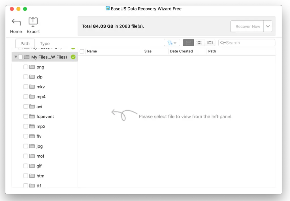Open the filter funnel dropdown
The width and height of the screenshot is (290, 201).
(172, 43)
